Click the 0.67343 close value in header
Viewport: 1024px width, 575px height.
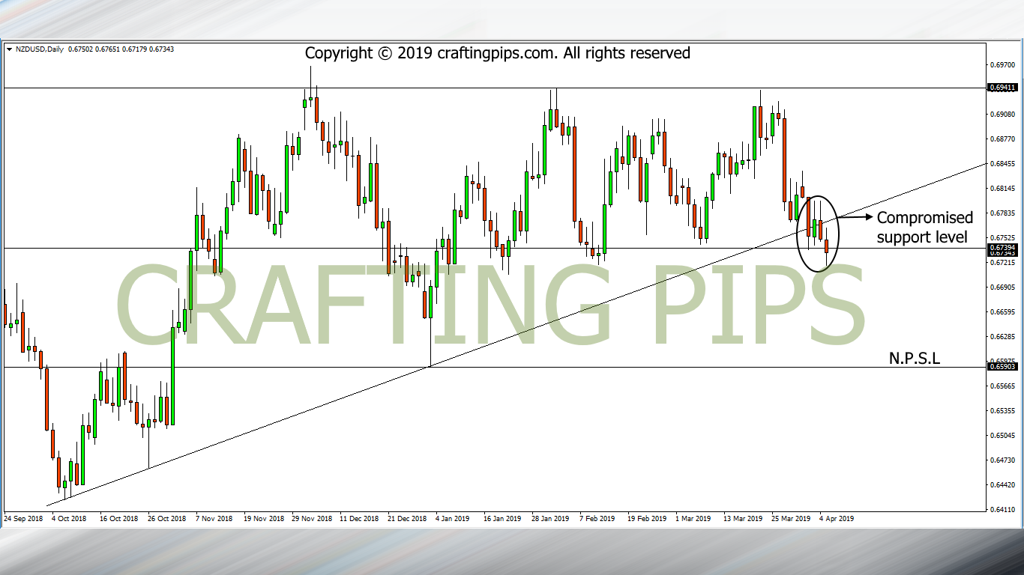coord(163,49)
